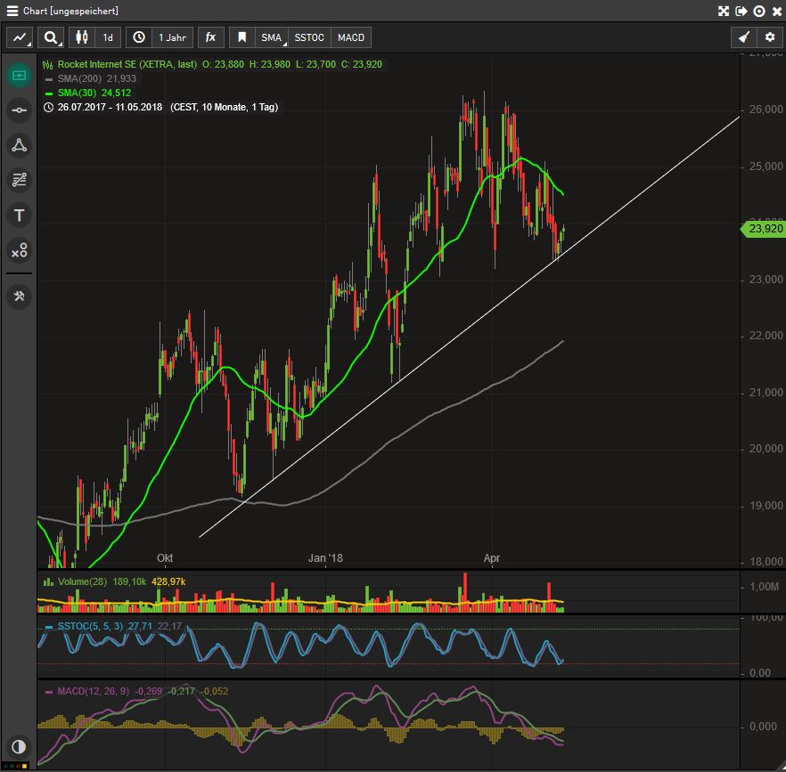Select the trend channel triangle tool

[x=19, y=145]
